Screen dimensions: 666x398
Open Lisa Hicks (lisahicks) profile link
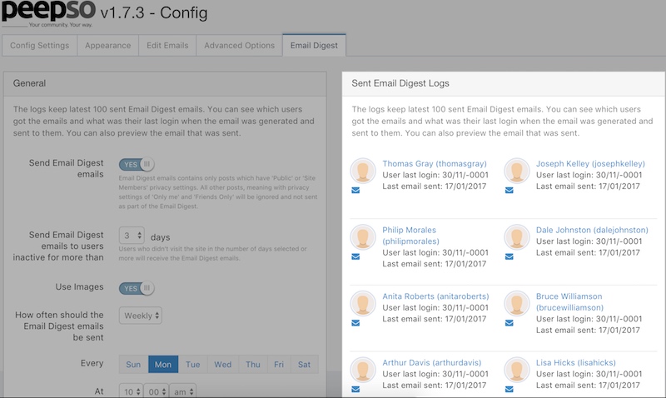coord(576,362)
